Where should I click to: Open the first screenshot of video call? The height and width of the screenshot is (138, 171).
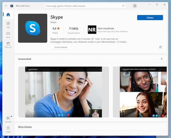(64, 92)
